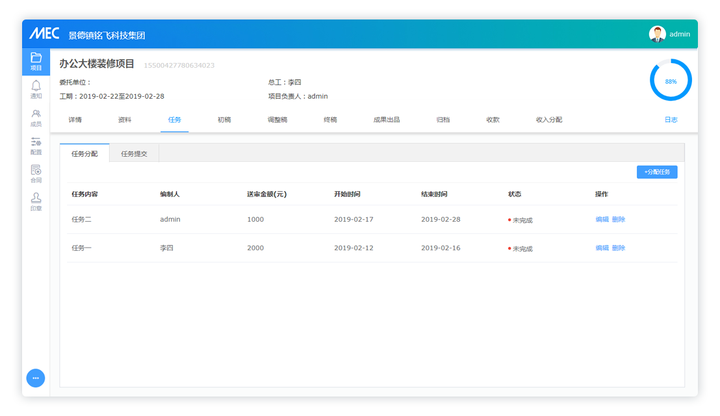Open the 日志 log link
This screenshot has width=720, height=416.
(x=671, y=120)
